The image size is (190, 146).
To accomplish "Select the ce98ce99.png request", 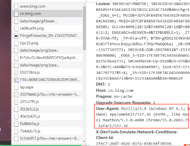I will (47, 28).
